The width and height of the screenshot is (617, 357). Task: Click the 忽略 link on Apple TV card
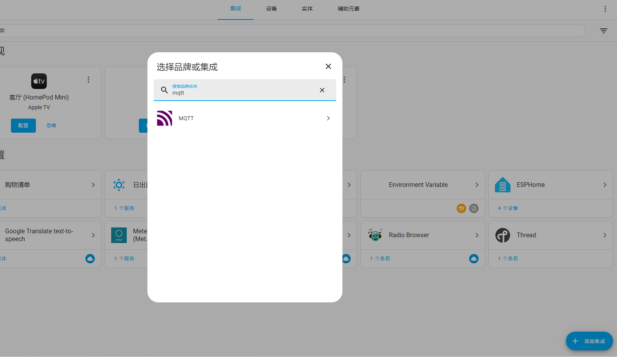tap(51, 126)
